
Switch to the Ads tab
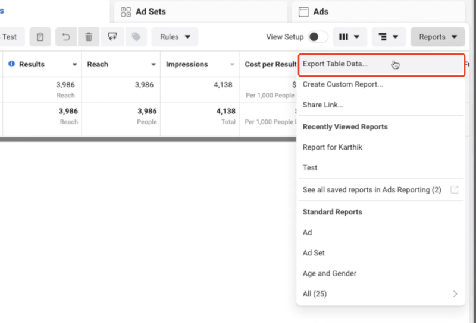coord(320,11)
